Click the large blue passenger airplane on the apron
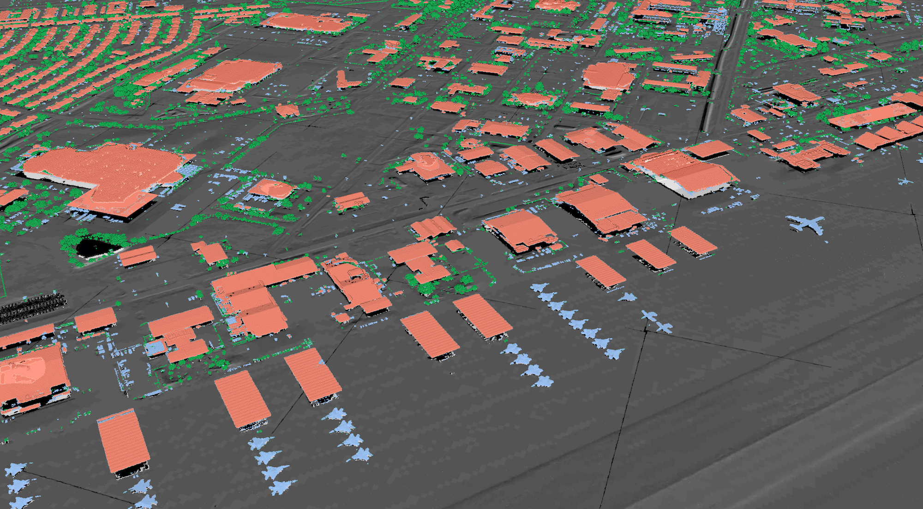The height and width of the screenshot is (509, 923). coord(807,225)
